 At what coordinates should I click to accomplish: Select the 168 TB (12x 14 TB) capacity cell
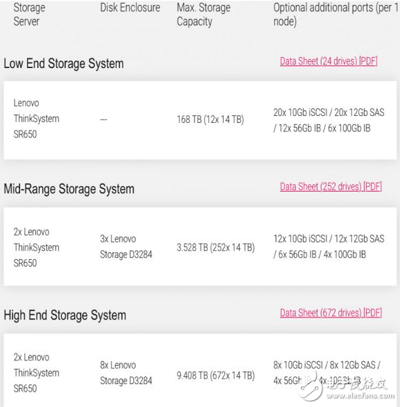tap(210, 119)
